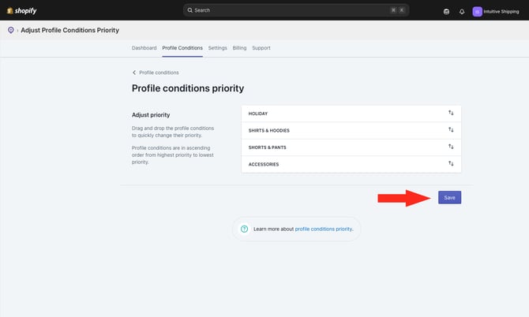Save the priority order

coord(449,197)
